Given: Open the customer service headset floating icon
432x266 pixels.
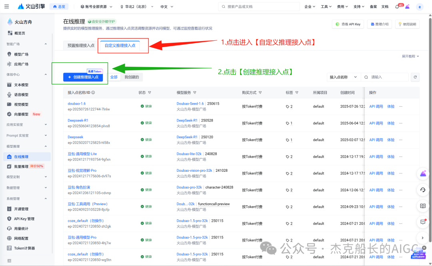Looking at the screenshot, I should click(x=423, y=190).
